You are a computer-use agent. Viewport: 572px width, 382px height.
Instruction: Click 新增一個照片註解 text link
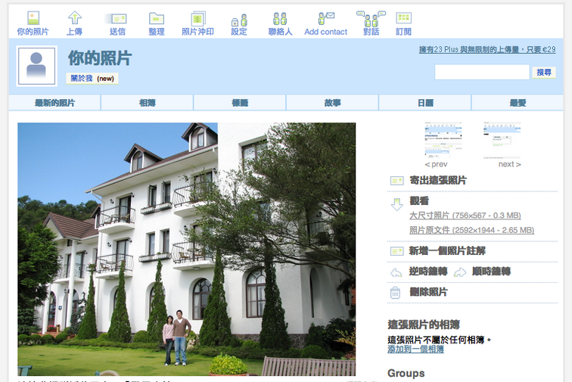point(447,251)
